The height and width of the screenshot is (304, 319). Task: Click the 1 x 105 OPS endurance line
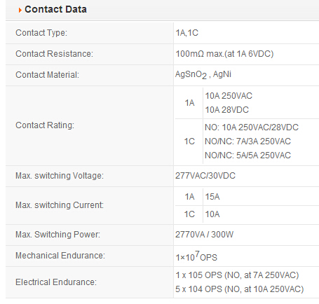237,275
